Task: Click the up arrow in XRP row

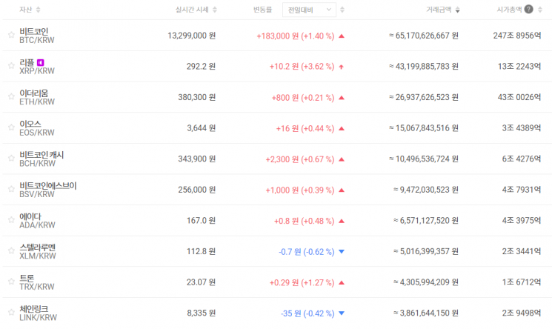Action: [x=341, y=67]
